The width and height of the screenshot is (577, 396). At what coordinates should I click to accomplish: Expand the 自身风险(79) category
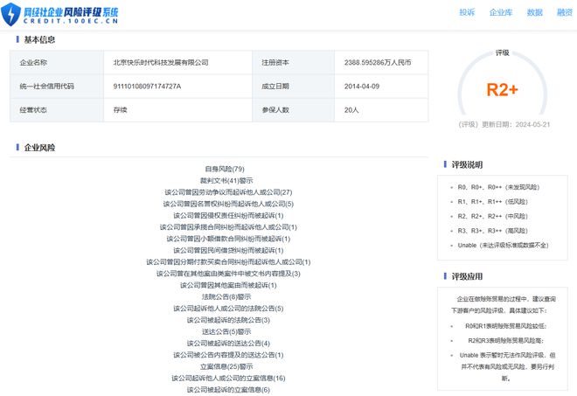(225, 168)
